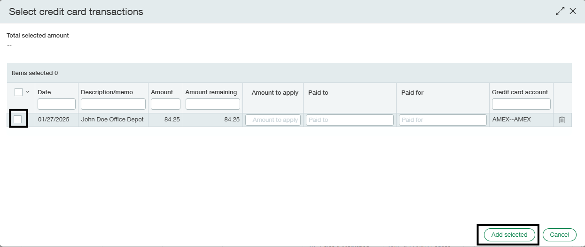Open the Paid to field in the row
This screenshot has width=585, height=247.
pyautogui.click(x=350, y=120)
